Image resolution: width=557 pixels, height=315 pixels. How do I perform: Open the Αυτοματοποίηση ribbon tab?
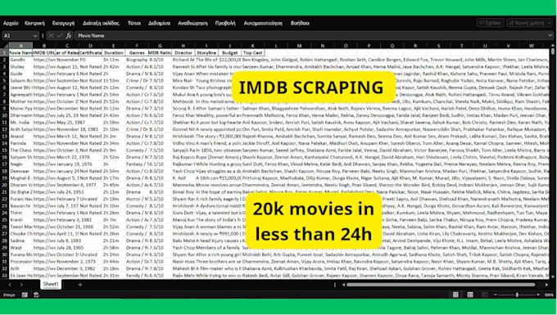(x=263, y=23)
